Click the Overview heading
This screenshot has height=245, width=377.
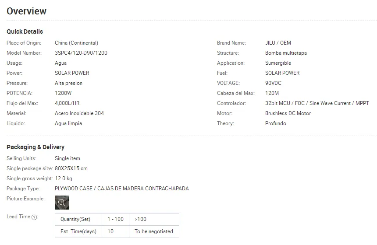click(26, 11)
